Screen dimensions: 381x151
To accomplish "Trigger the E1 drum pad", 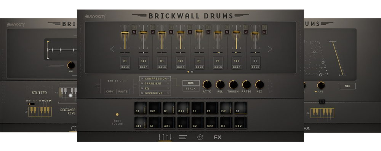I will click(198, 108).
